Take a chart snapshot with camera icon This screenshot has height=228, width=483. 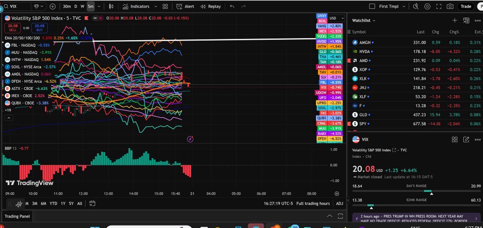450,6
